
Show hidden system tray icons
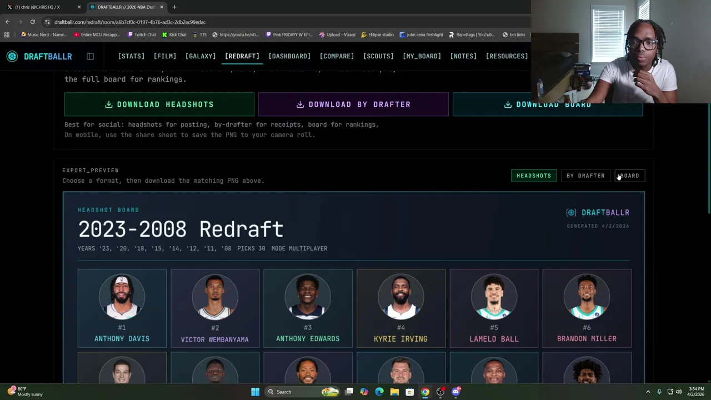[x=648, y=392]
